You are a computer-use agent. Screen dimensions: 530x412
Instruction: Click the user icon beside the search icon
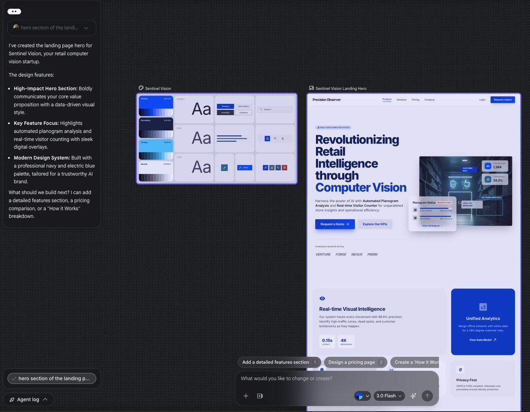[283, 138]
